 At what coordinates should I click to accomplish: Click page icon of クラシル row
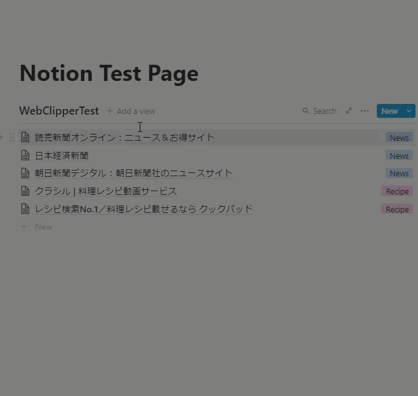coord(26,191)
